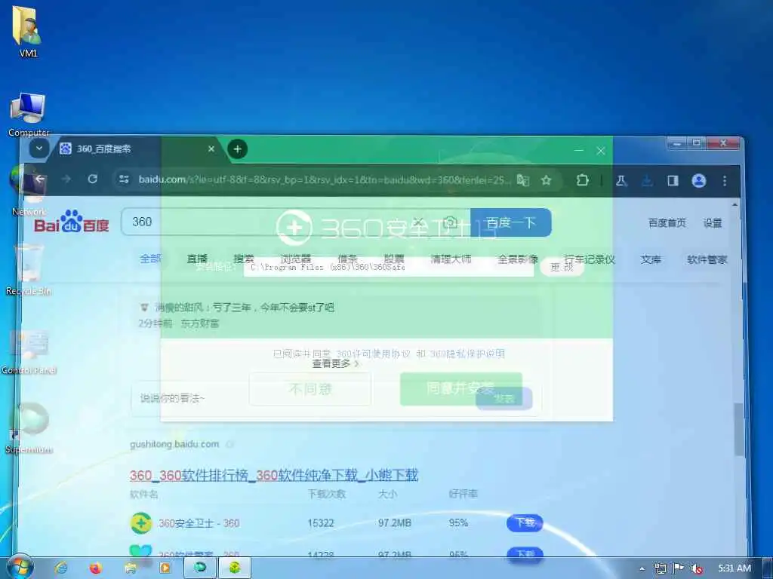The height and width of the screenshot is (579, 773).
Task: Open Windows Explorer from the taskbar
Action: [x=130, y=568]
